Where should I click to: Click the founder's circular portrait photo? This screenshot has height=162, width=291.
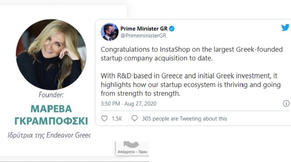tap(51, 55)
